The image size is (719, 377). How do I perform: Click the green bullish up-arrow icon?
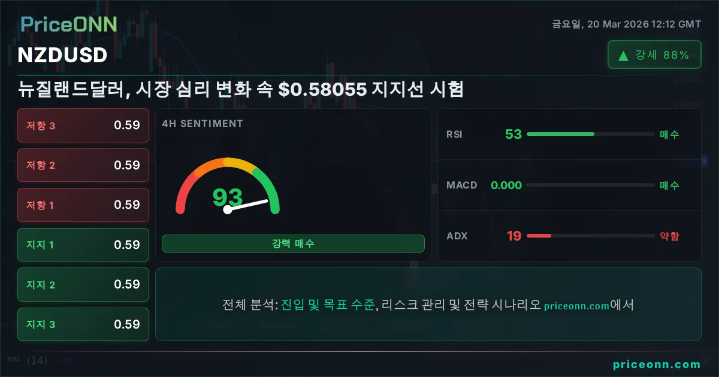(623, 56)
